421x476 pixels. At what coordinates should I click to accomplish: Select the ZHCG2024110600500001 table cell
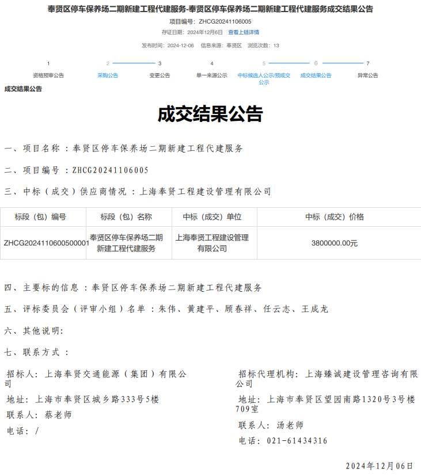[x=46, y=243]
